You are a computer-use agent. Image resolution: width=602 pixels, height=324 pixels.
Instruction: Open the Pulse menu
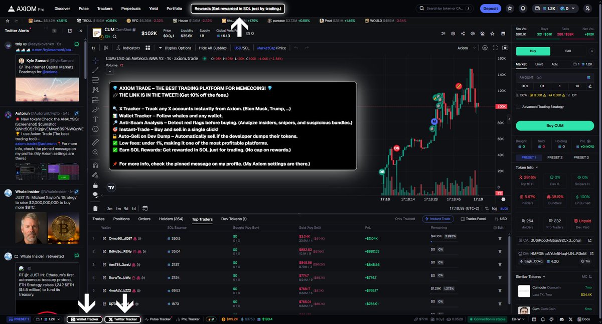pos(84,9)
